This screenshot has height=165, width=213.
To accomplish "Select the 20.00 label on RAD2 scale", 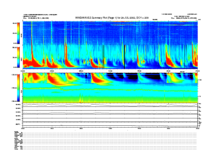I will [x=15, y=33].
